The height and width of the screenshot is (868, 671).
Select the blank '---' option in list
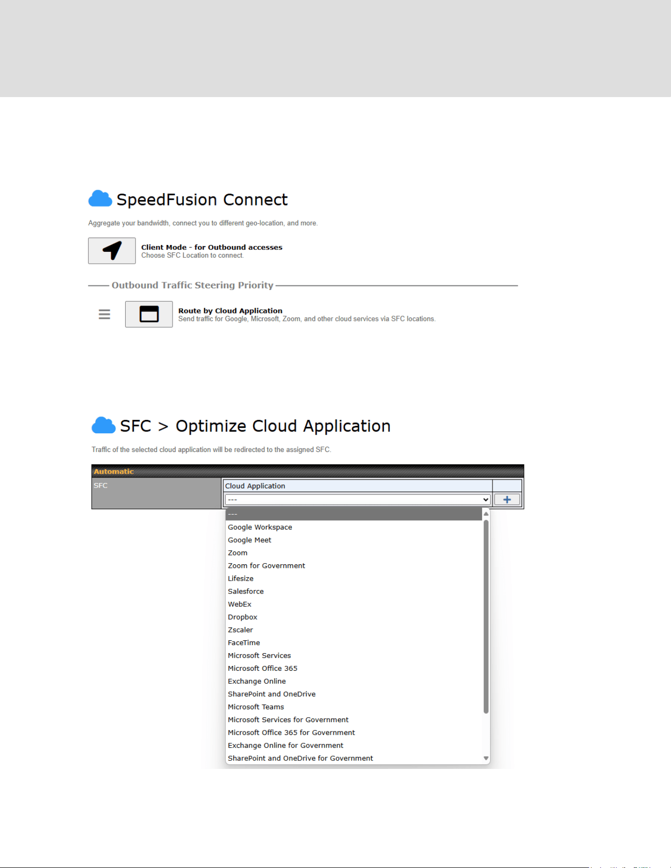click(x=353, y=514)
